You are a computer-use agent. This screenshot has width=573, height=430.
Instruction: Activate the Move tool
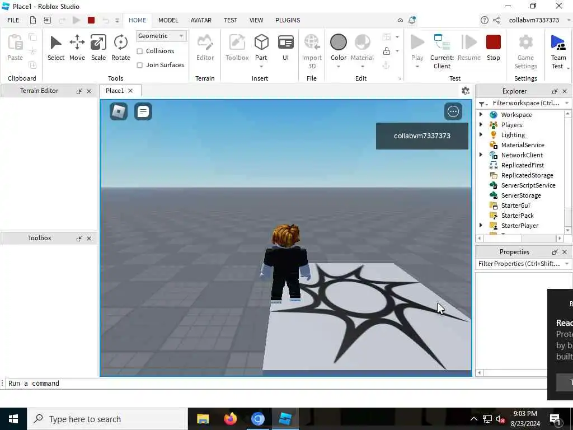point(77,48)
